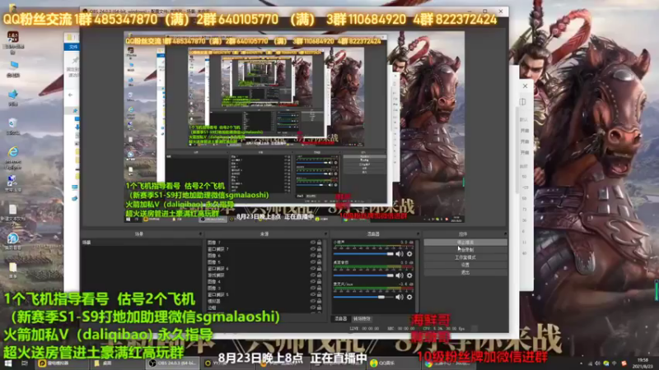Hide the 图像 3 source via eye icon

(313, 289)
